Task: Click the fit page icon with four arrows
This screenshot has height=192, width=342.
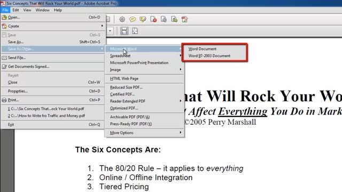Action: (135, 31)
